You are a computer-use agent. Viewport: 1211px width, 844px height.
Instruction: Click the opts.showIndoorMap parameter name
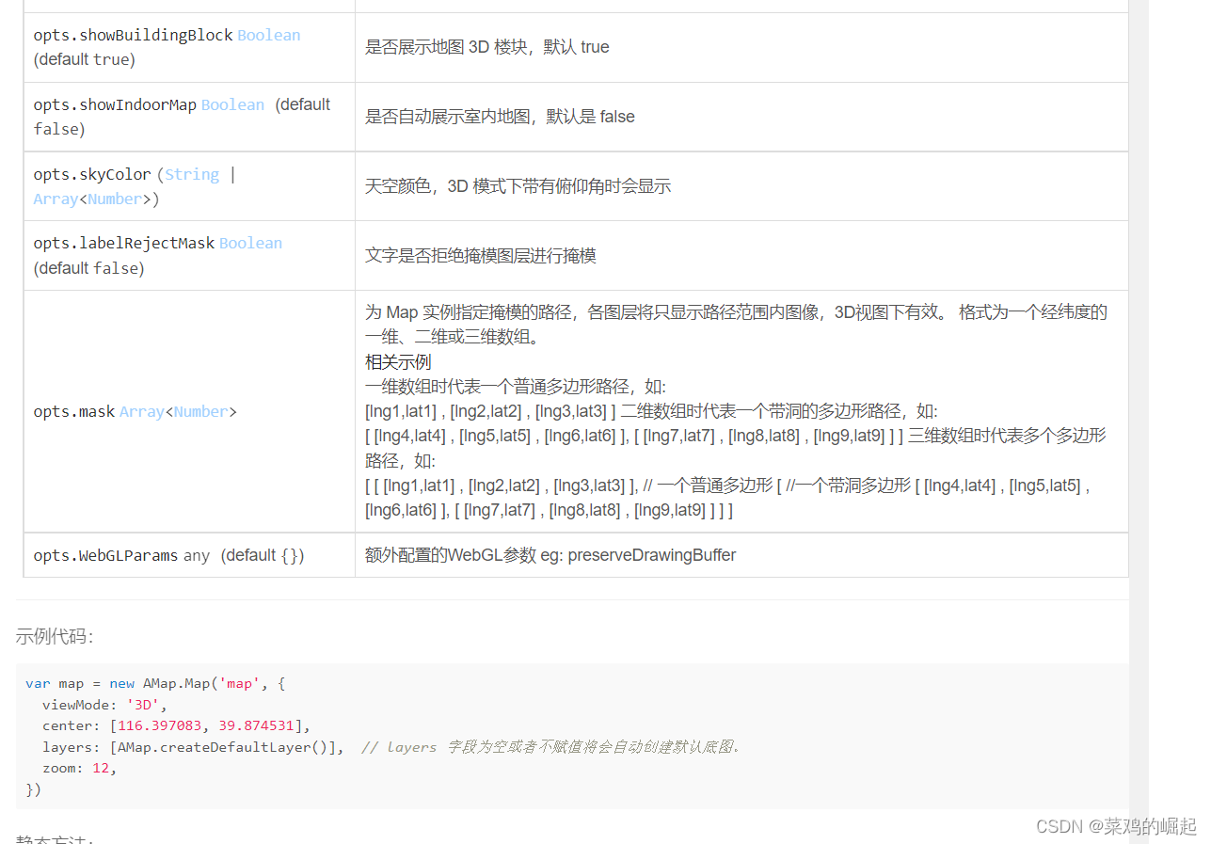point(115,104)
